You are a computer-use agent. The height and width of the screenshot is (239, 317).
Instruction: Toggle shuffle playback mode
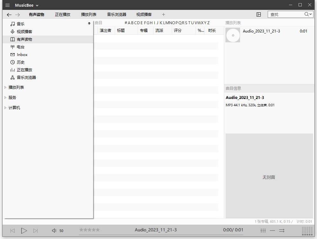281,231
